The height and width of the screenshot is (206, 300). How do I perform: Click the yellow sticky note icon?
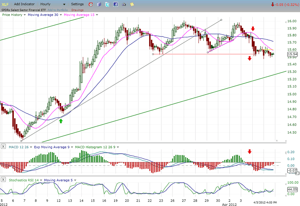132,4
